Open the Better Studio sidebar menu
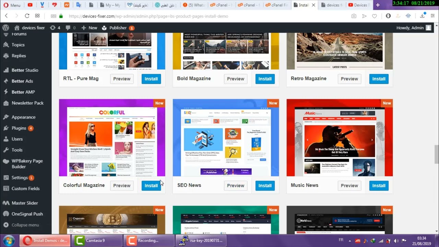439x247 pixels. (26, 70)
